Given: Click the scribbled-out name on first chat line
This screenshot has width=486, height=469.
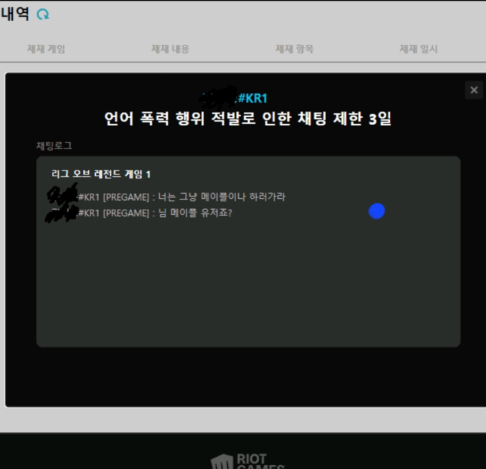Looking at the screenshot, I should tap(62, 196).
